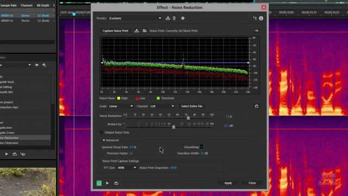Reset the noise graph curve icon

[x=256, y=106]
